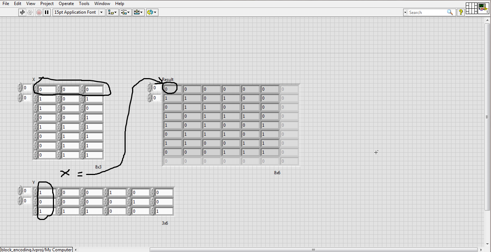
Task: Open the Reorder dropdown
Action: pos(152,12)
